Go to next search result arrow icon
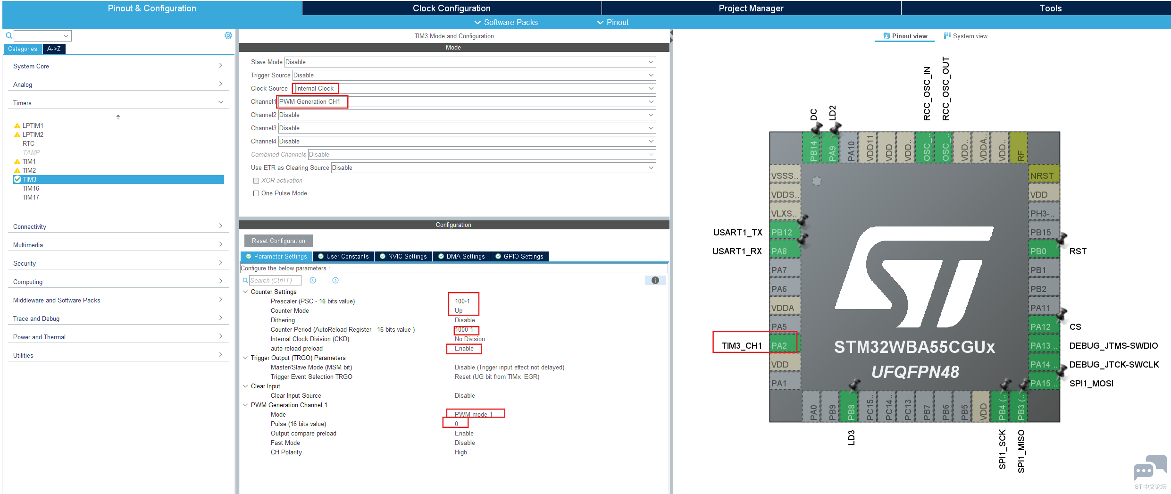Image resolution: width=1171 pixels, height=494 pixels. pyautogui.click(x=335, y=280)
